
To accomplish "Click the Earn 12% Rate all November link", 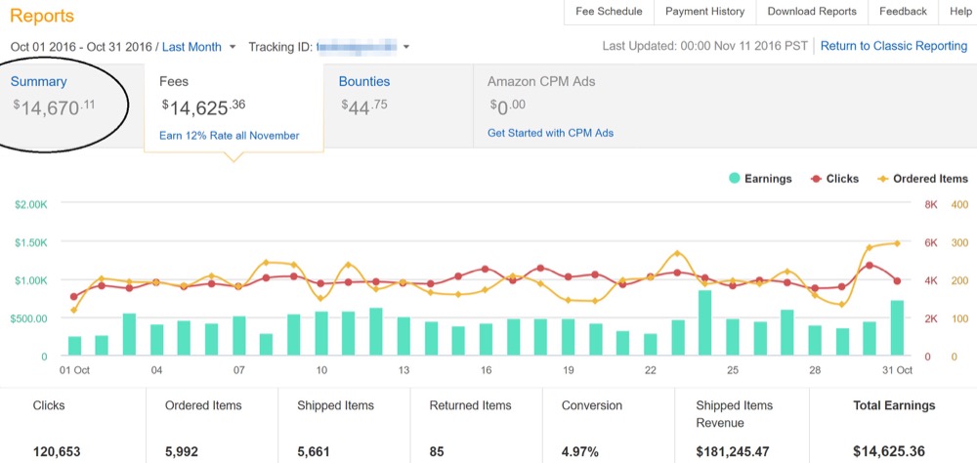I will coord(230,135).
